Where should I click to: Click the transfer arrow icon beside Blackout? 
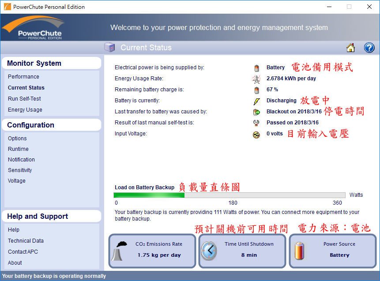click(256, 112)
